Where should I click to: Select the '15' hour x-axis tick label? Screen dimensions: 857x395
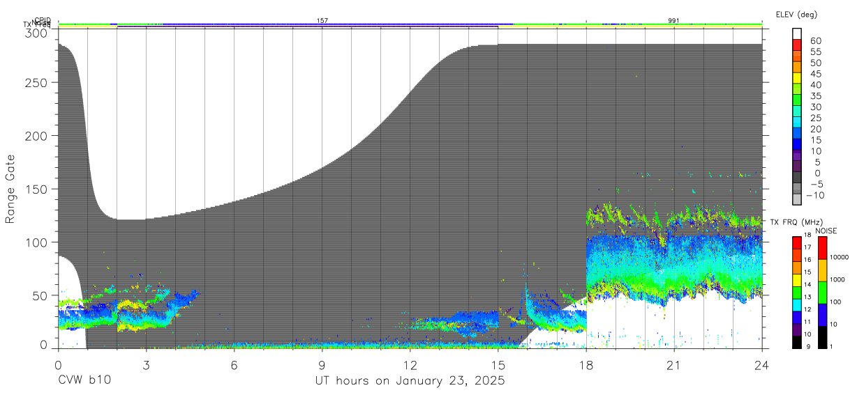coord(498,364)
